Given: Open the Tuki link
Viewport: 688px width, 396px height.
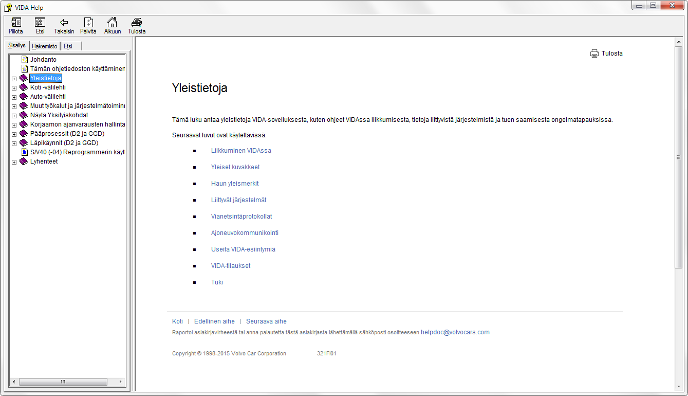Looking at the screenshot, I should 217,282.
